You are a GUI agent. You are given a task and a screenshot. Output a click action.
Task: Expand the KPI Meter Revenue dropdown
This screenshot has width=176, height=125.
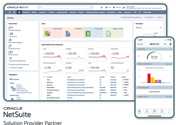149,27
